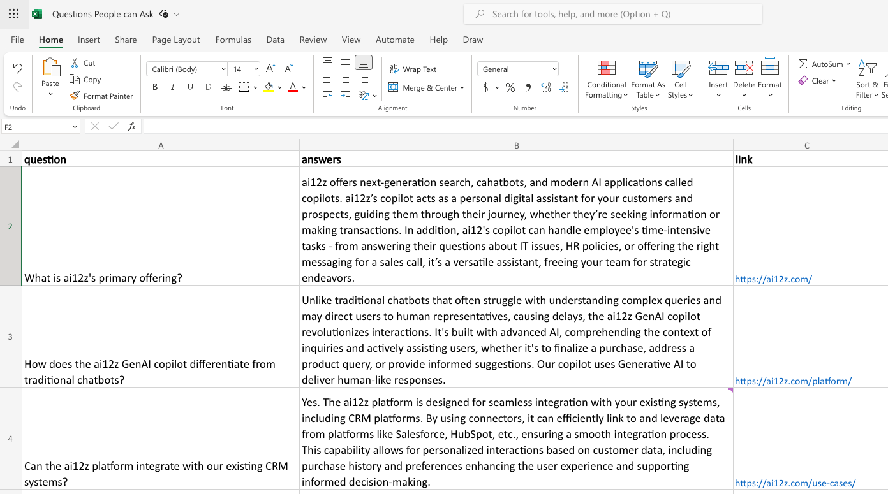Click the search for tools box
Image resolution: width=888 pixels, height=494 pixels.
coord(612,14)
